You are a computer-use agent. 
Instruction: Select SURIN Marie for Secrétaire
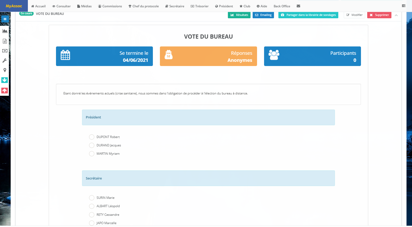click(92, 198)
